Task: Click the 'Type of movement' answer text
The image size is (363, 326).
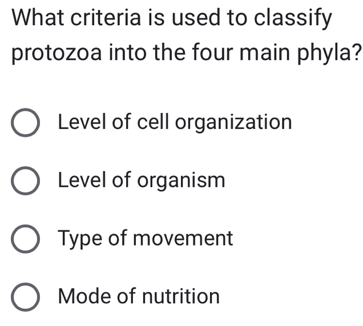Action: (146, 238)
